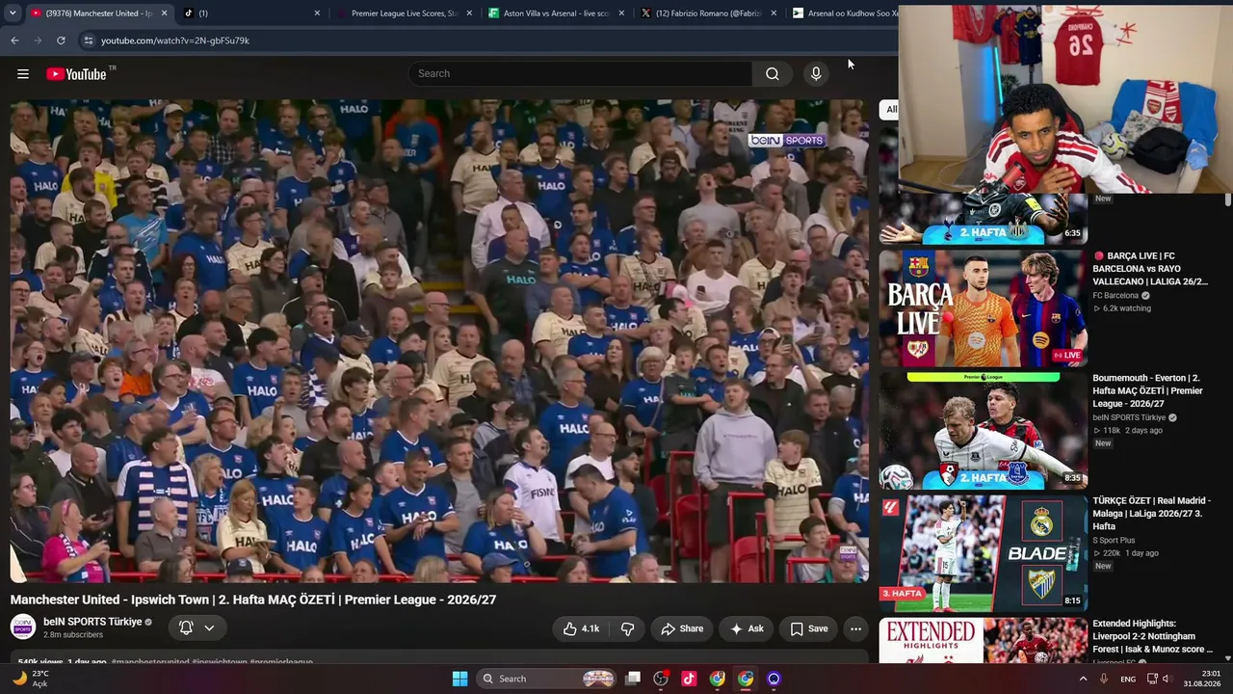
Task: Go back with the browser back arrow
Action: point(14,40)
